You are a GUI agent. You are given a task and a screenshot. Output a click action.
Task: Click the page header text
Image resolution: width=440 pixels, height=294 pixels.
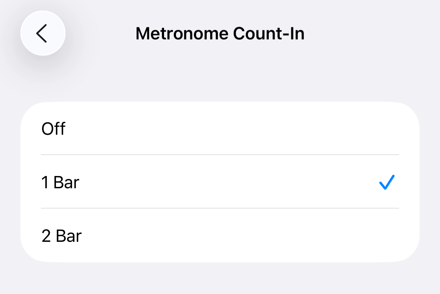[x=220, y=34]
